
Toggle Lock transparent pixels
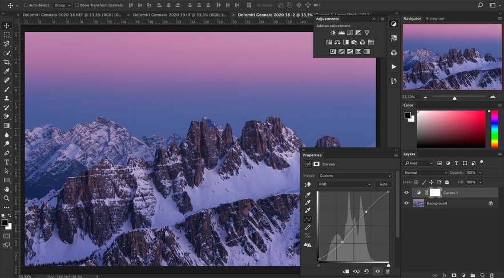(x=416, y=182)
